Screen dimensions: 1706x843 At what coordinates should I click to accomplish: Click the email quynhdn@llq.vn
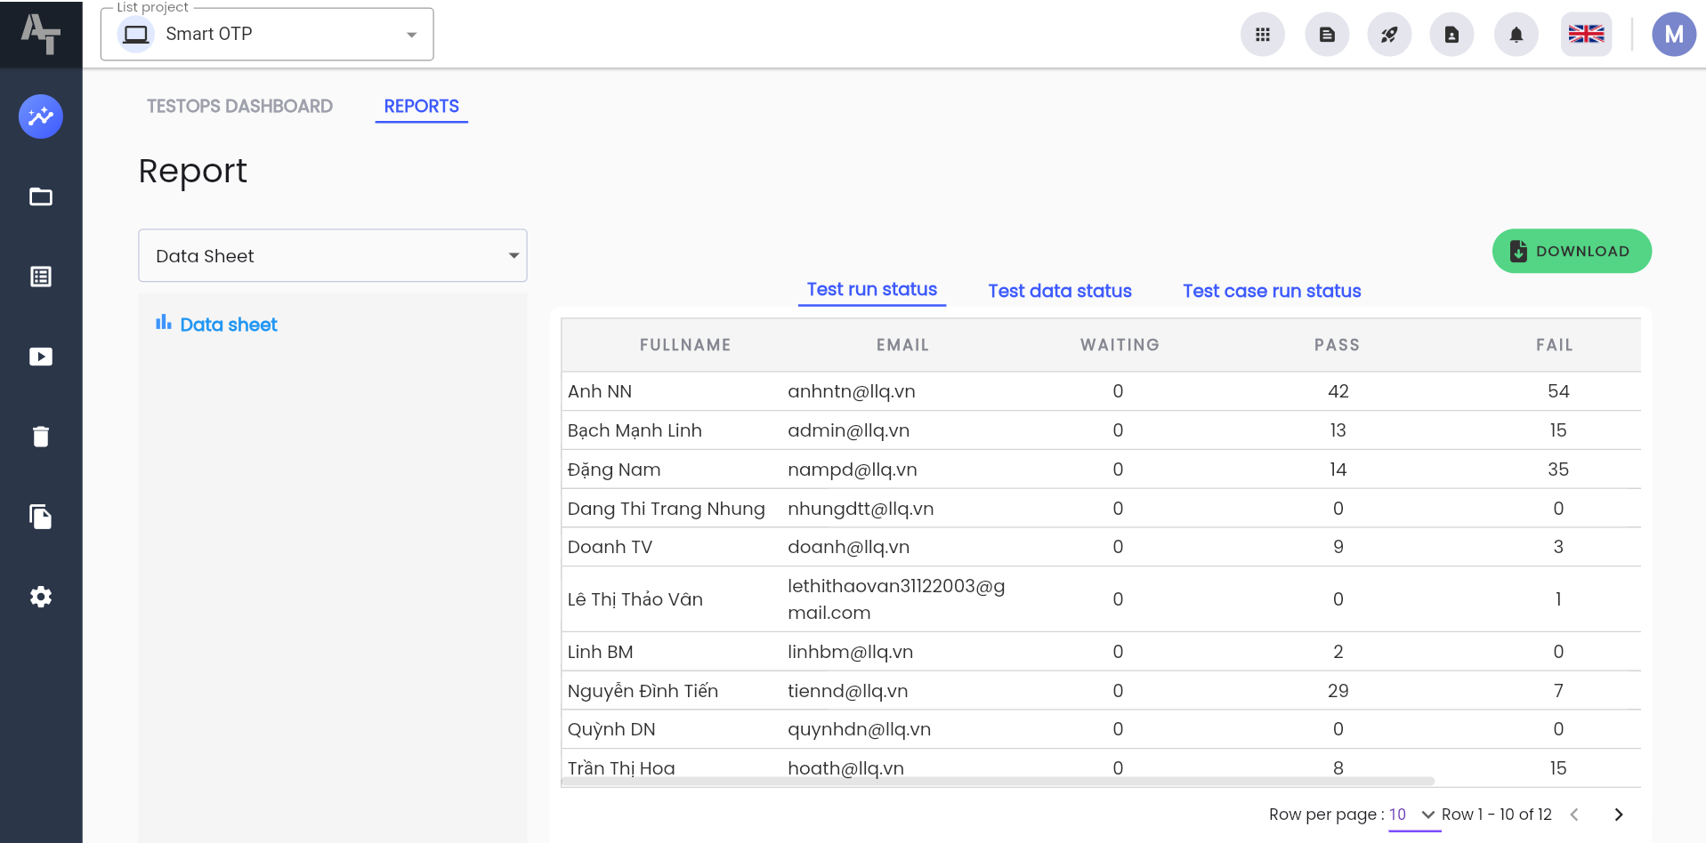(x=859, y=729)
